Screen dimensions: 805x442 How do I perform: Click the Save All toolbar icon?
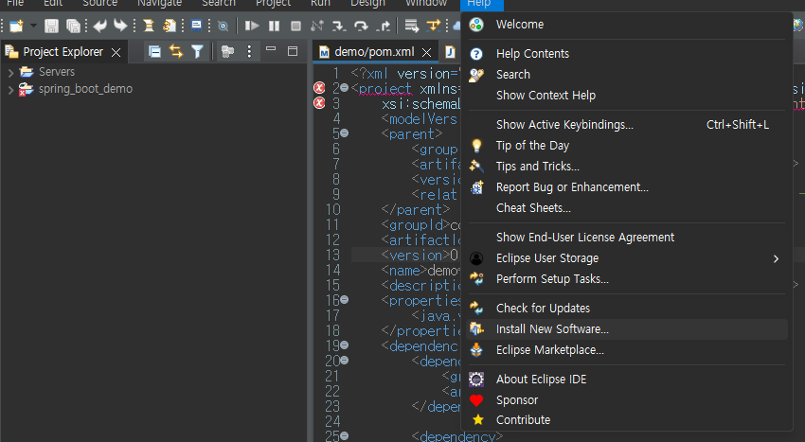tap(74, 26)
